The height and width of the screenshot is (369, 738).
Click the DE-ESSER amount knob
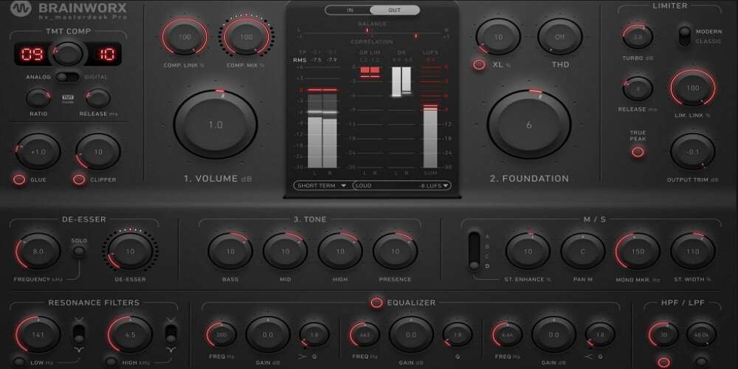(x=130, y=252)
